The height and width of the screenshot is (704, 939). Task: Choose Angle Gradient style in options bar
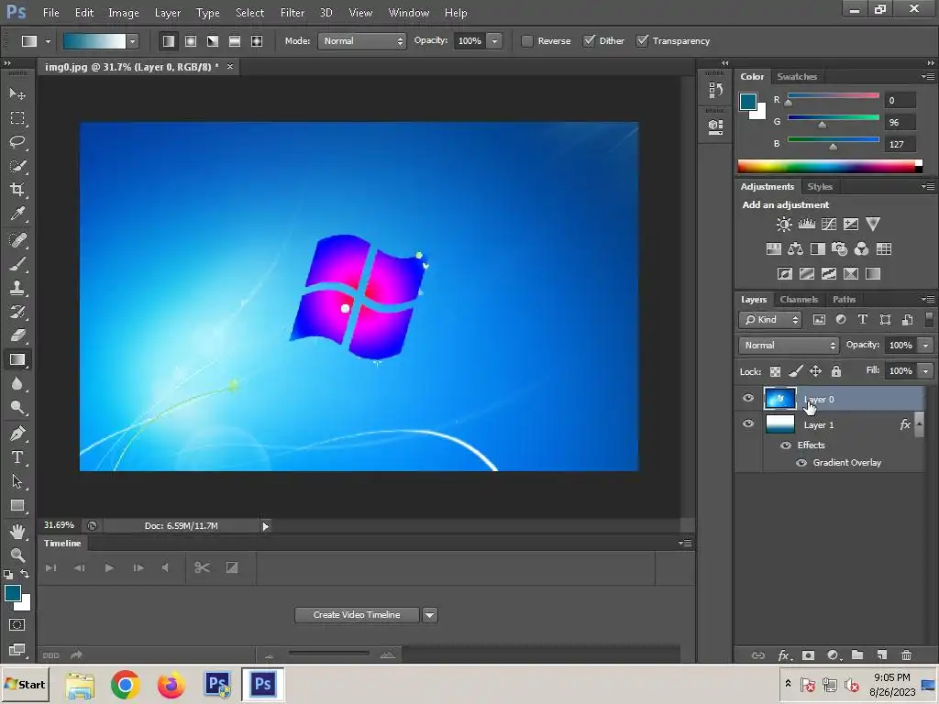[x=213, y=41]
